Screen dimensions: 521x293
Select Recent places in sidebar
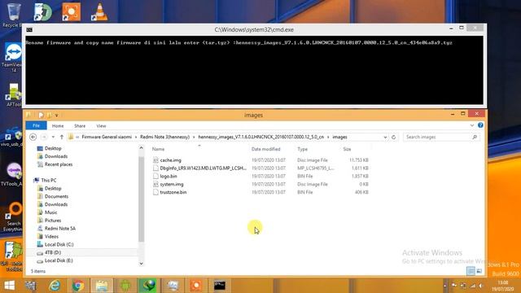point(59,164)
